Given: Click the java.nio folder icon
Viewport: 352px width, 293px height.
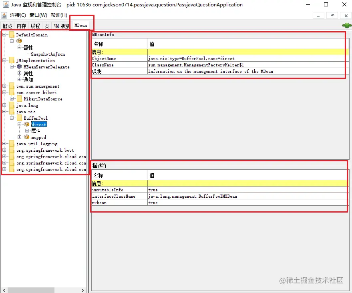Looking at the screenshot, I should [x=12, y=112].
